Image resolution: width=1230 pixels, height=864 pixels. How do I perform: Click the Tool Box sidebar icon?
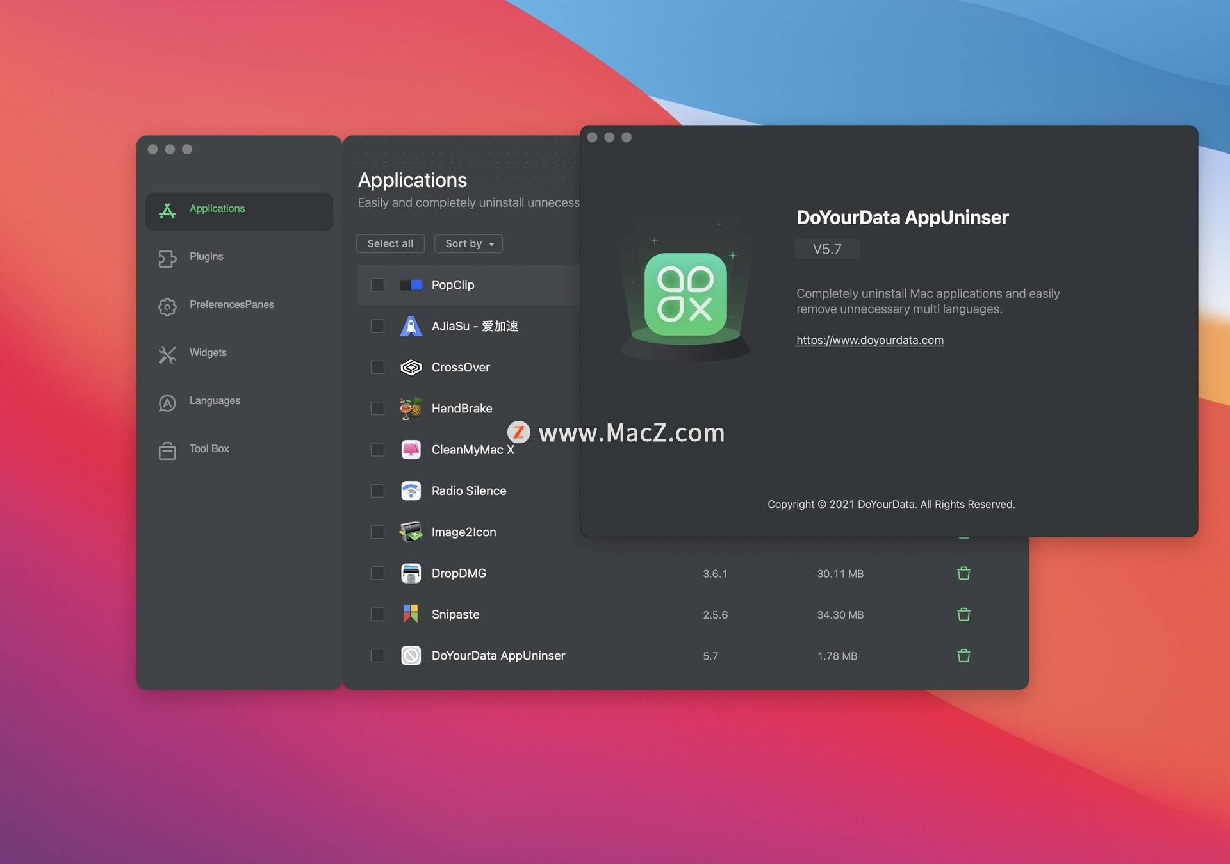pyautogui.click(x=167, y=449)
